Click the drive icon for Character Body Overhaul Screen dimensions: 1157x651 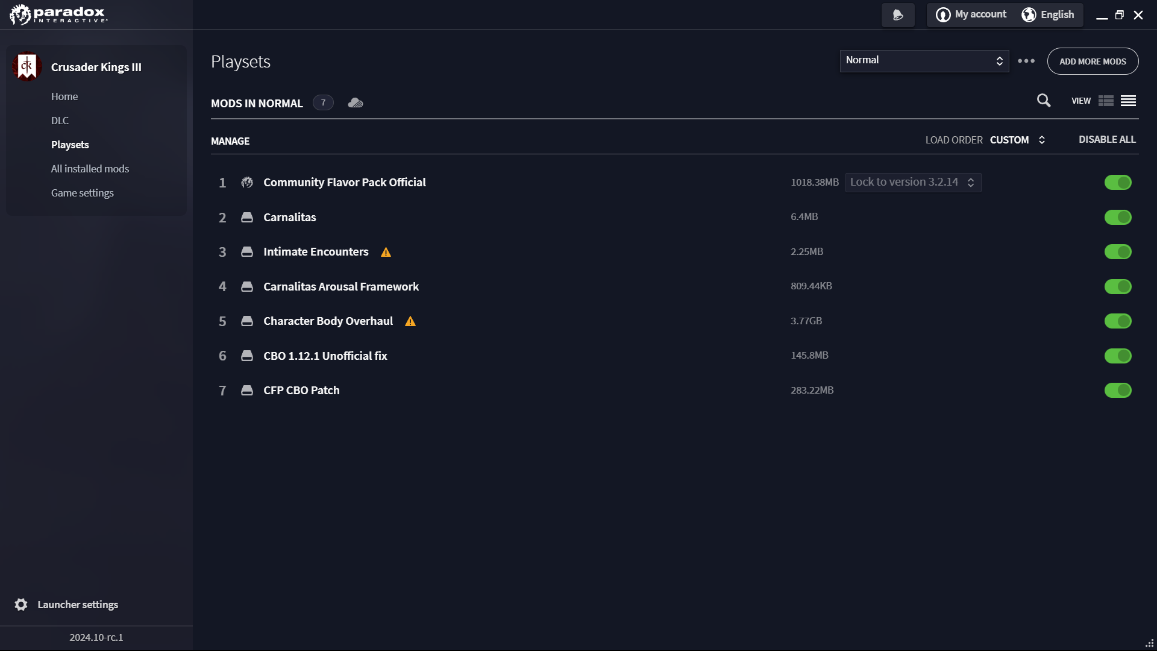[x=247, y=321]
